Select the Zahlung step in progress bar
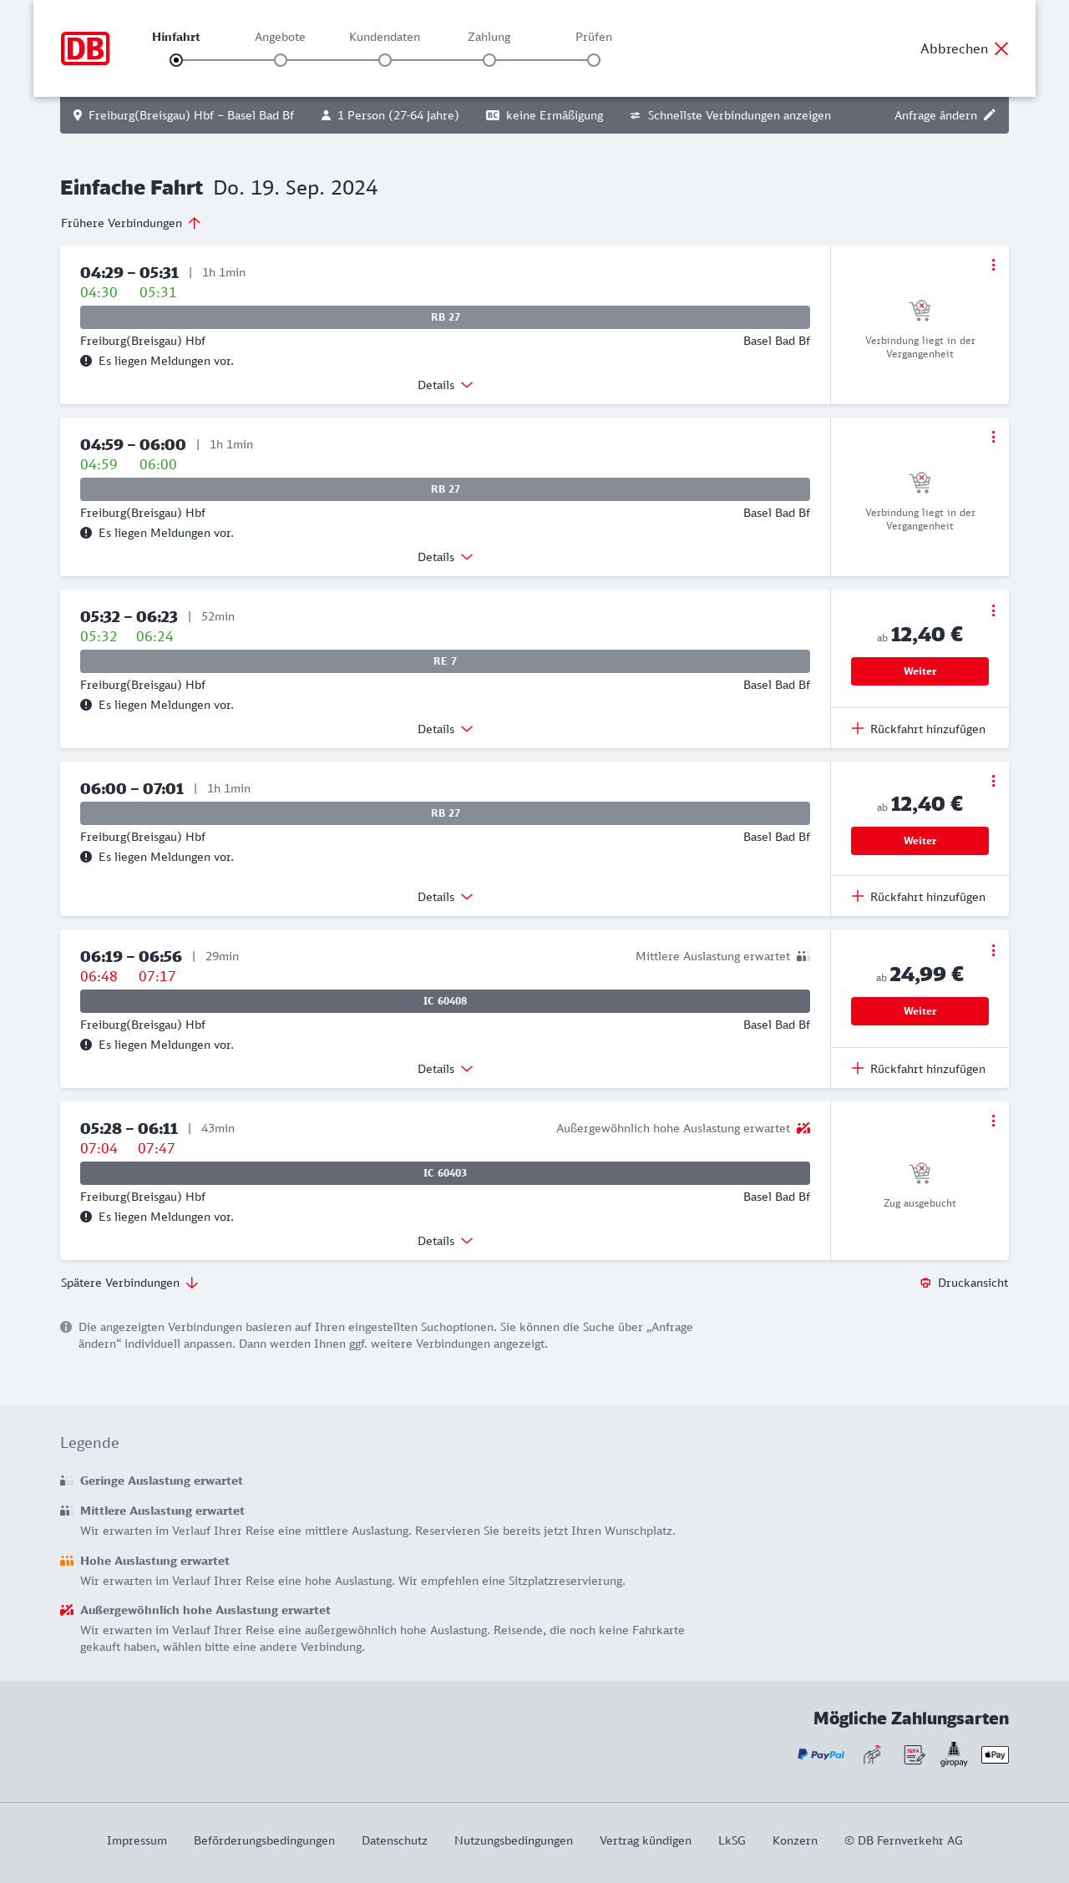The image size is (1069, 1883). tap(489, 60)
